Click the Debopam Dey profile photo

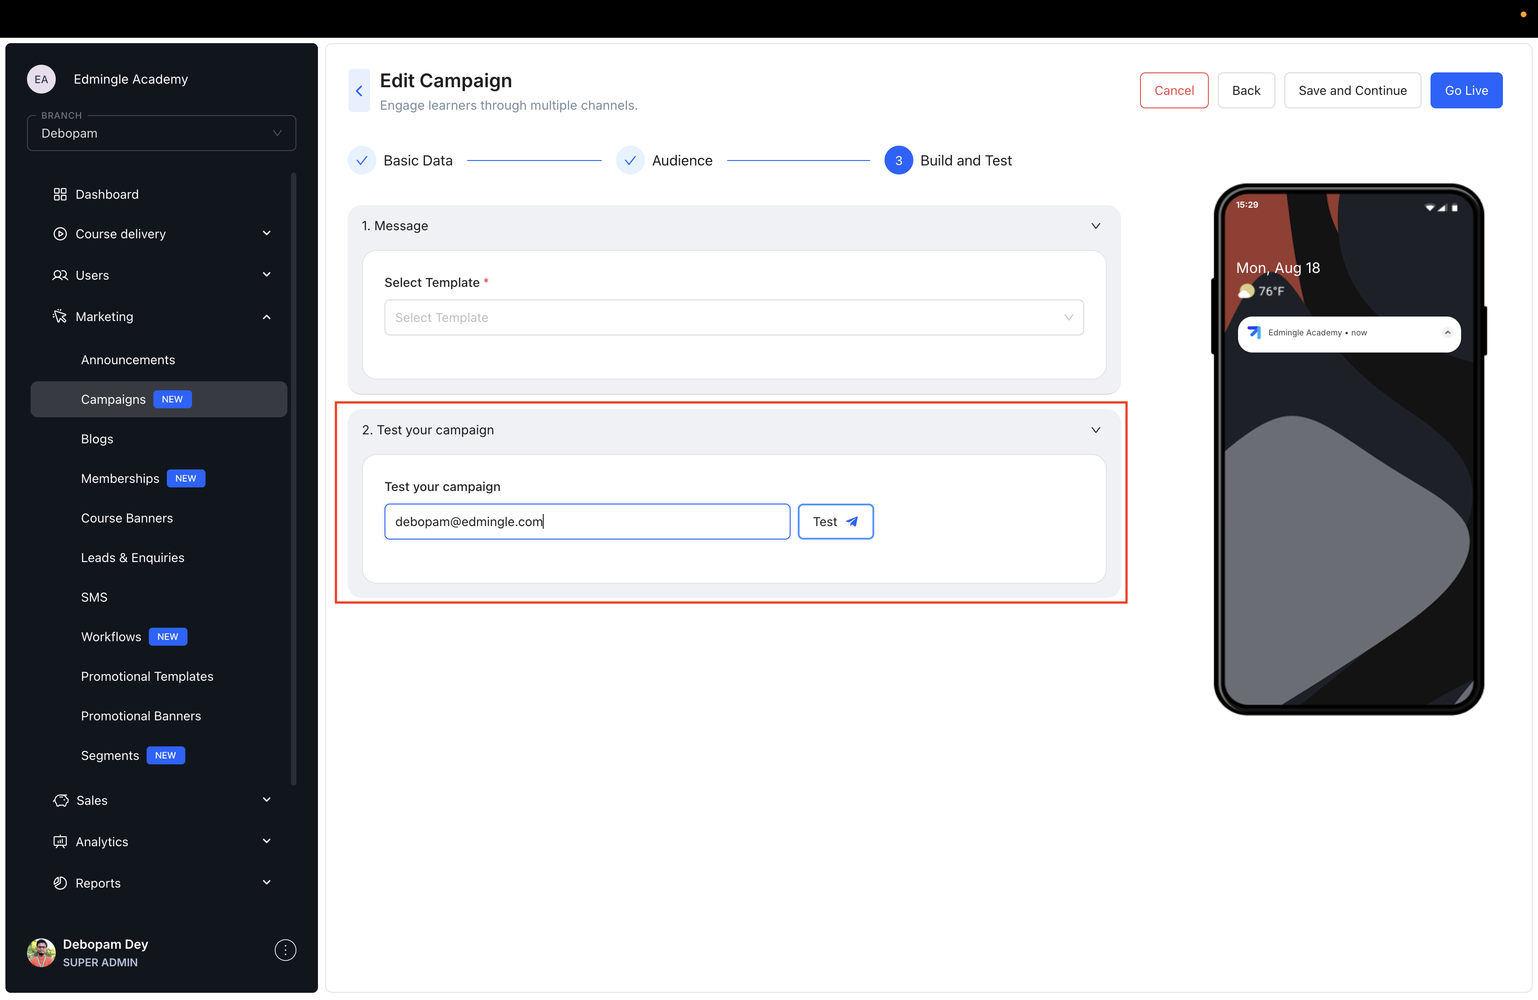41,953
